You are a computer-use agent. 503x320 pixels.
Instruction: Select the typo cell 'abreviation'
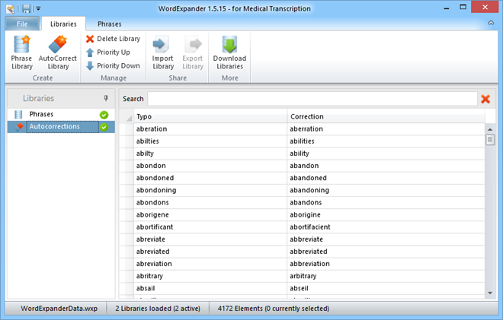pos(210,264)
